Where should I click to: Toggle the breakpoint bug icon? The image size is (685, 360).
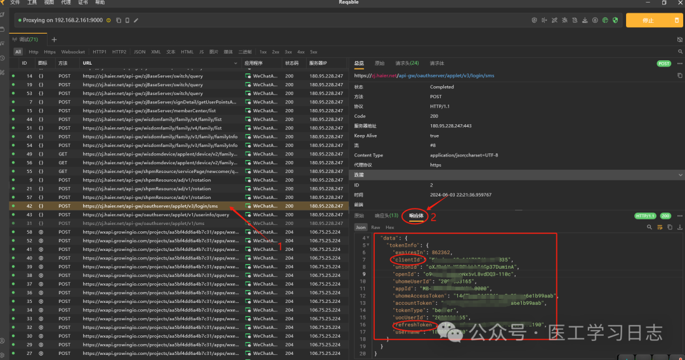pyautogui.click(x=564, y=20)
